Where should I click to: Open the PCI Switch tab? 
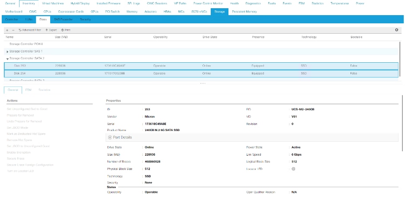pos(112,12)
